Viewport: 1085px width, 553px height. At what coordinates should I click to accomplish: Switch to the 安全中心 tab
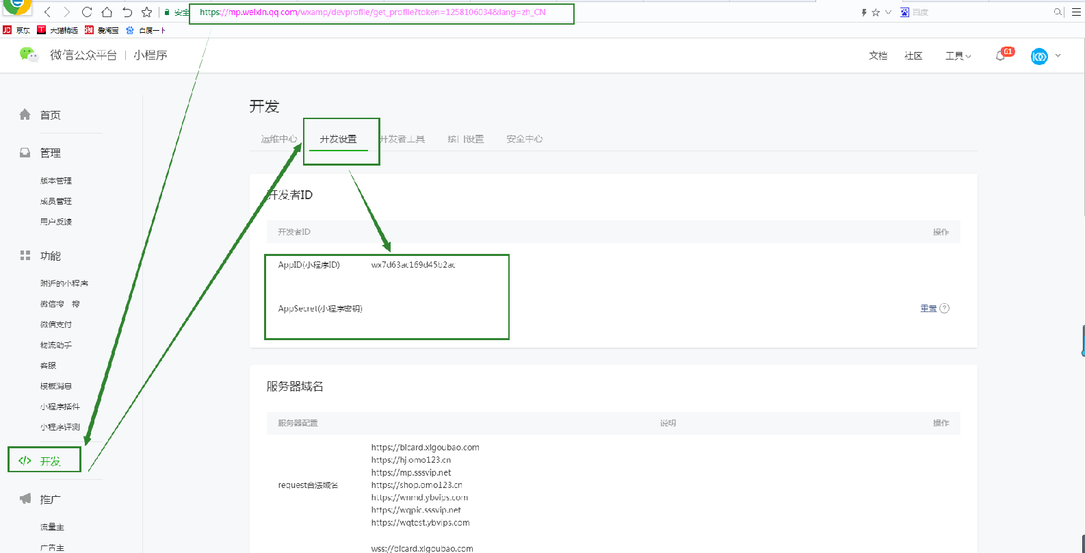[525, 139]
